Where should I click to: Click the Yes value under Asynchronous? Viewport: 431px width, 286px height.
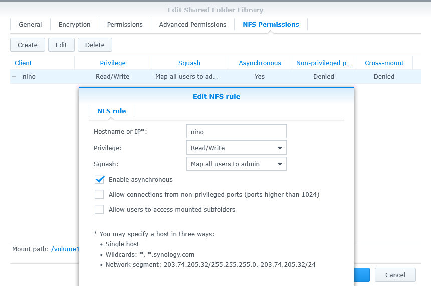[260, 77]
